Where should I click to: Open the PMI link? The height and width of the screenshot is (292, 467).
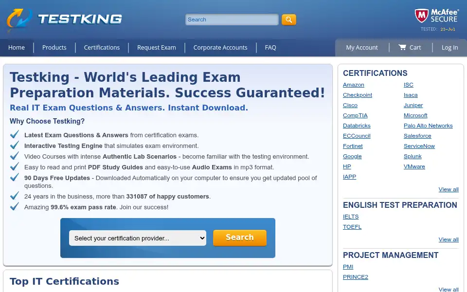click(x=348, y=267)
